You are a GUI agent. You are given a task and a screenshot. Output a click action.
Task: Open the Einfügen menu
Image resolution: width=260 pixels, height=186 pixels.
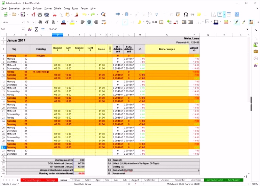(37, 8)
